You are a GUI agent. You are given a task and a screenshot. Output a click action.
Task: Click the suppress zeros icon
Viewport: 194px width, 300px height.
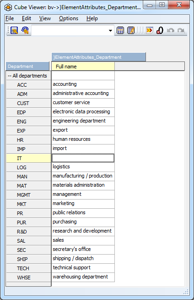coord(160,30)
